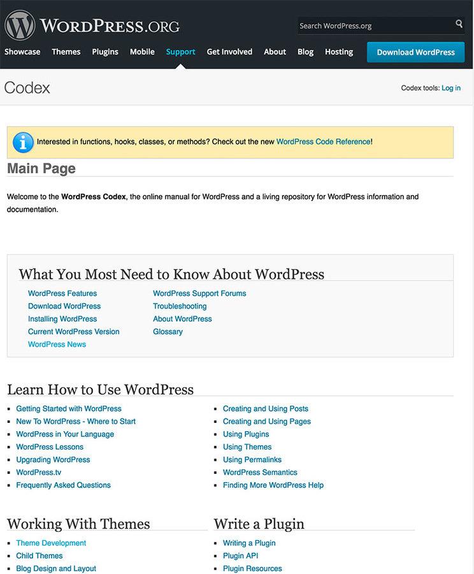
Task: Open the Troubleshooting link
Action: (180, 306)
